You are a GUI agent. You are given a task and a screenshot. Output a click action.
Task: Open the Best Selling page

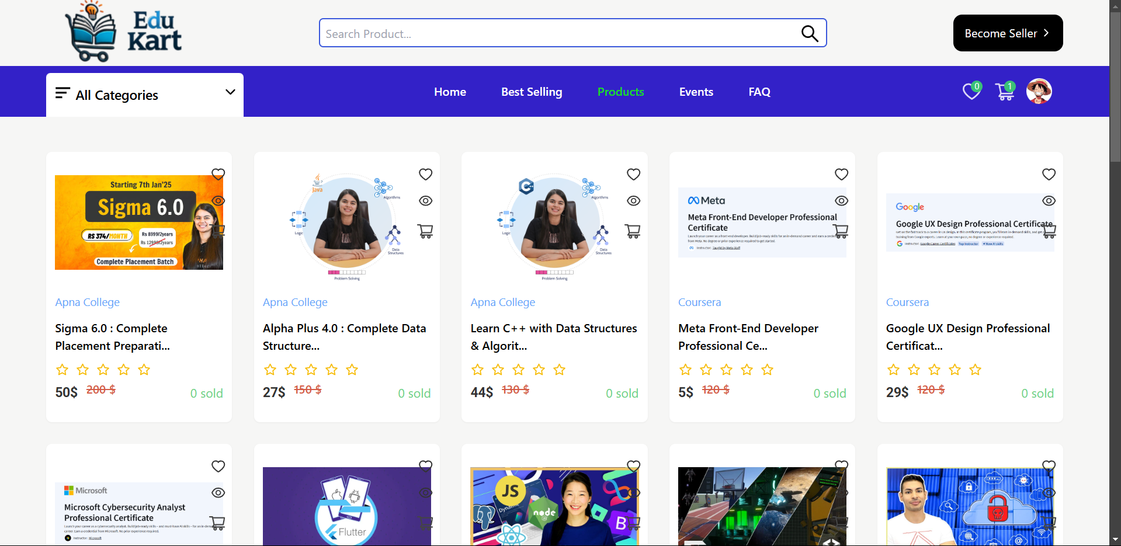pos(532,92)
